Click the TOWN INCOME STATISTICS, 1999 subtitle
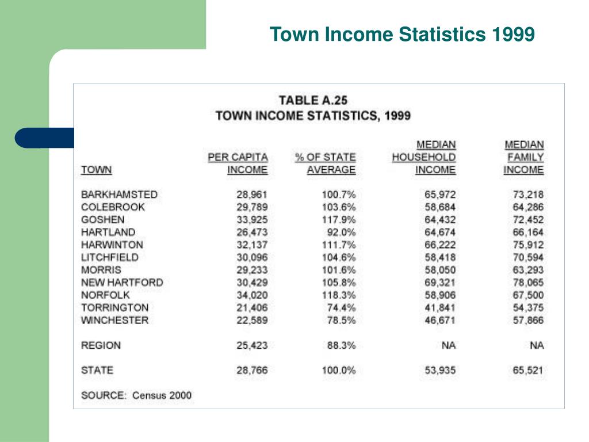Screen dimensions: 589x442 tap(313, 115)
